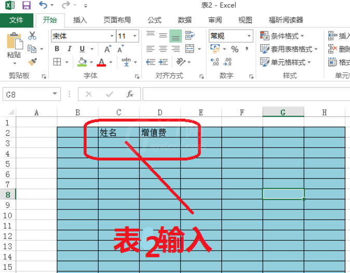Open the text orientation icon
Image resolution: width=350 pixels, height=273 pixels.
tap(181, 62)
